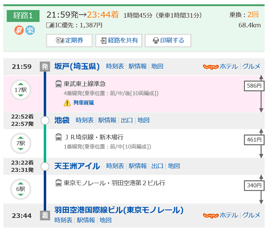Click the 楽 (easy) route badge icon
This screenshot has height=231, width=268.
pyautogui.click(x=29, y=31)
